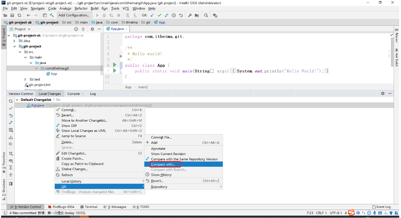Click the Git show history clock icon

(174, 15)
